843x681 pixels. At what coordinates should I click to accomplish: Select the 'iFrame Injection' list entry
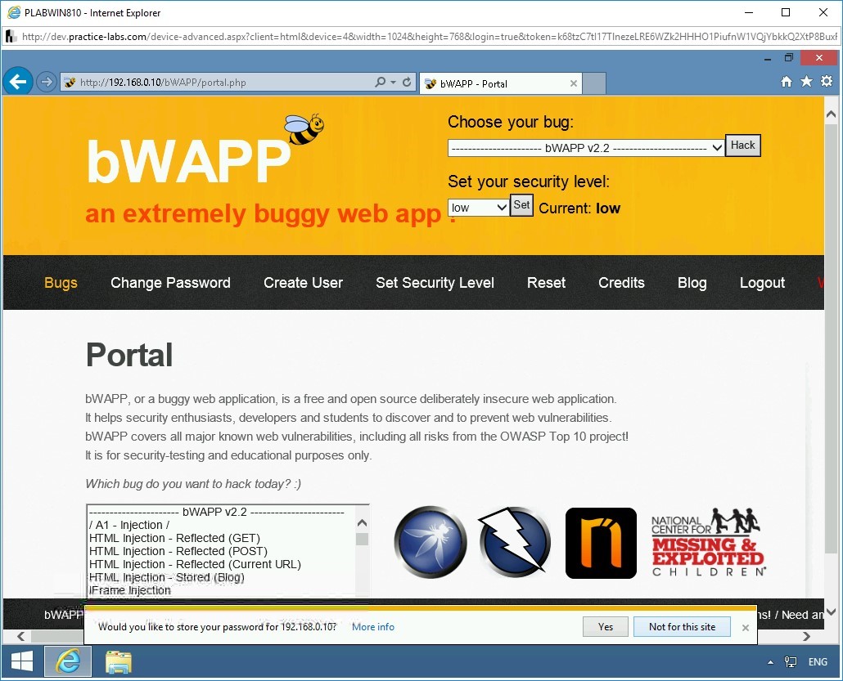[129, 590]
